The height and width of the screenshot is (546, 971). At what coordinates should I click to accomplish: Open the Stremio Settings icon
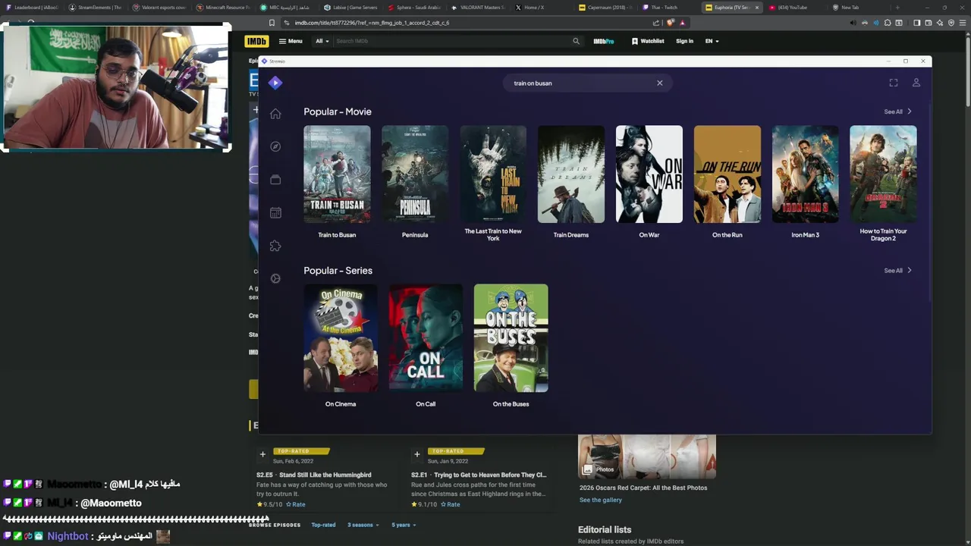tap(275, 278)
